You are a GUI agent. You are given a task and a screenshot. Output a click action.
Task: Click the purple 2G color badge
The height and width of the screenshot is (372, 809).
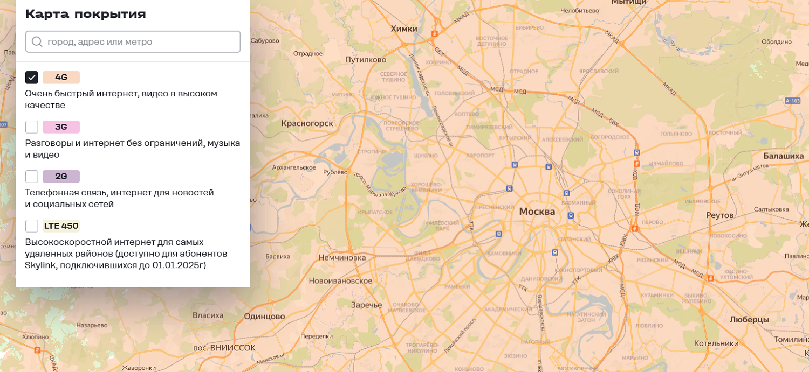click(x=61, y=177)
